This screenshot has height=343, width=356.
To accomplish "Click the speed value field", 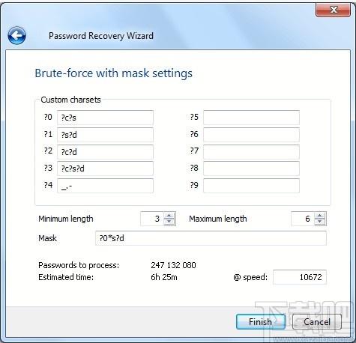I will pyautogui.click(x=300, y=277).
